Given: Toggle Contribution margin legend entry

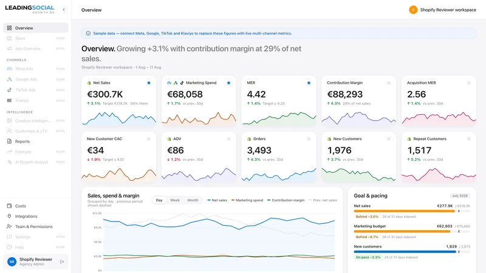Looking at the screenshot, I should click(x=286, y=200).
